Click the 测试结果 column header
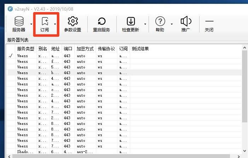The width and height of the screenshot is (248, 158). click(x=140, y=49)
